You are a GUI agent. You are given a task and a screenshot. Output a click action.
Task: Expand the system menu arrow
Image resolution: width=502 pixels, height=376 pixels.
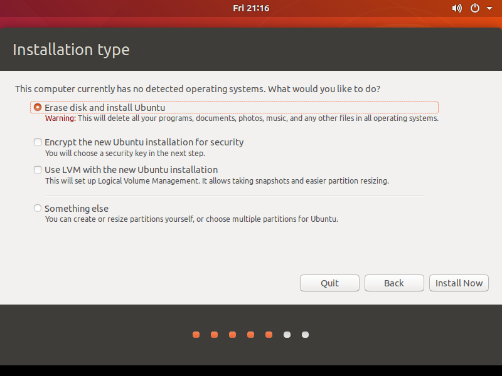489,9
